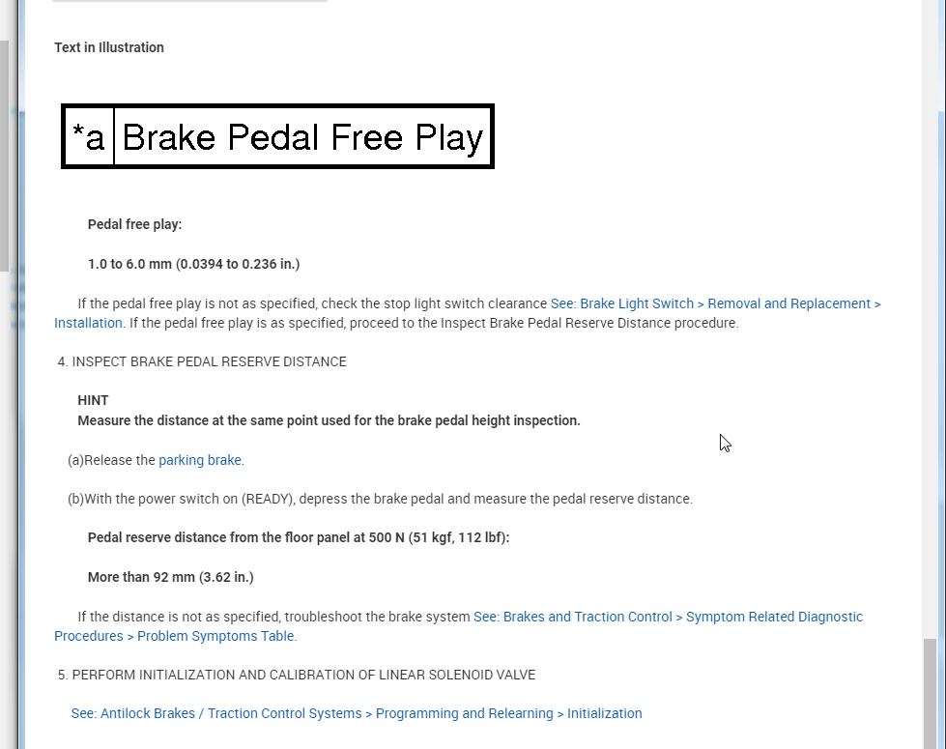Open the parking brake link
Screen dimensions: 946x749
click(200, 460)
